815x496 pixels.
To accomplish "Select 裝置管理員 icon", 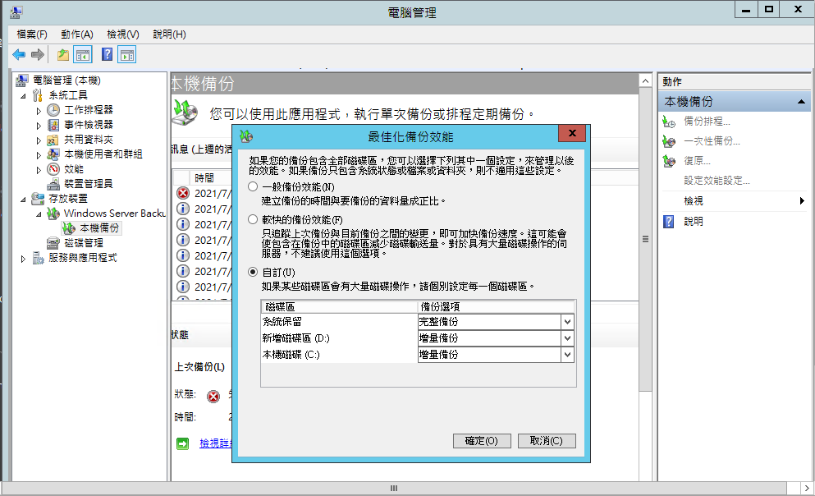I will (x=53, y=183).
